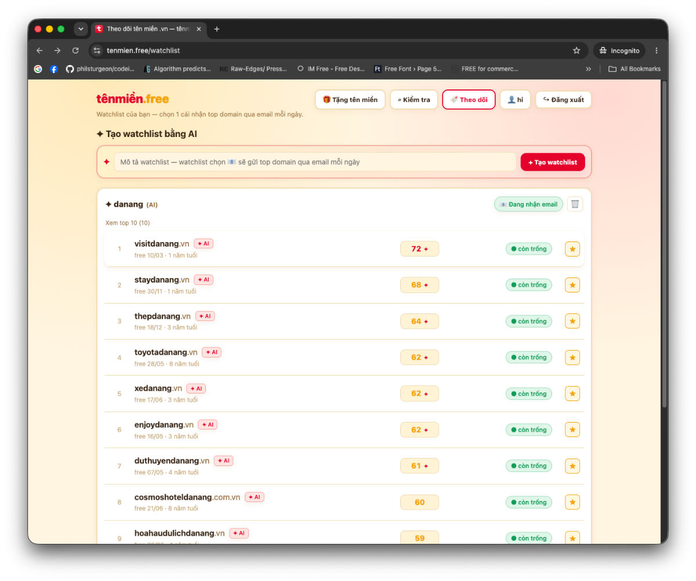Click the address bar URL

(143, 50)
